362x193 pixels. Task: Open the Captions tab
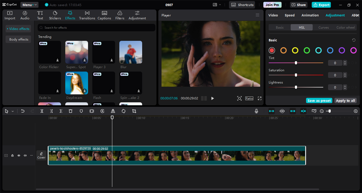[104, 15]
